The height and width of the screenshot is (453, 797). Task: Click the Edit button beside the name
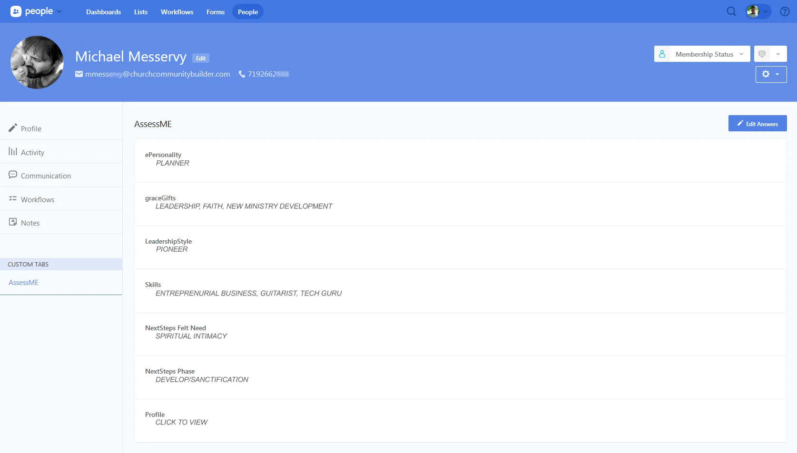[201, 58]
